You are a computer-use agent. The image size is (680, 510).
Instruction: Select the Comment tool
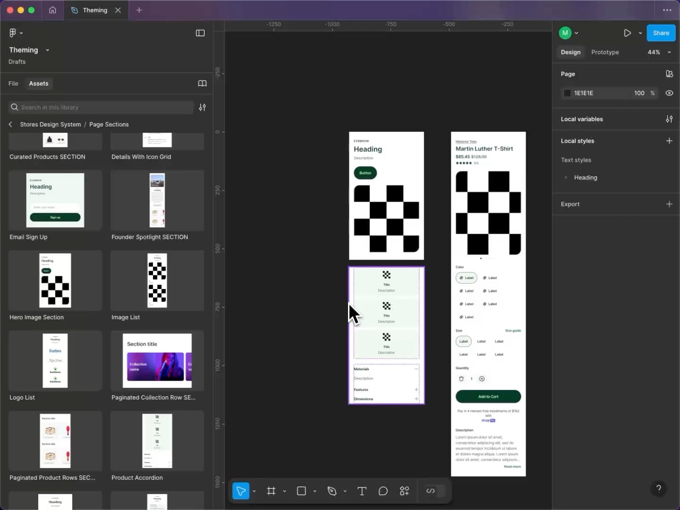click(383, 491)
